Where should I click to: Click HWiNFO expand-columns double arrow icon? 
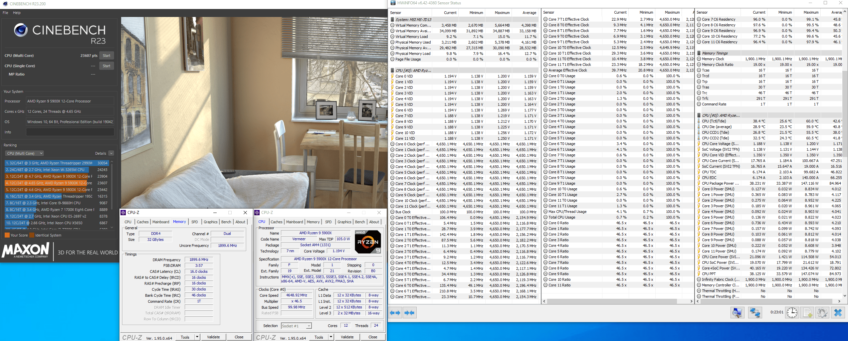pyautogui.click(x=395, y=313)
